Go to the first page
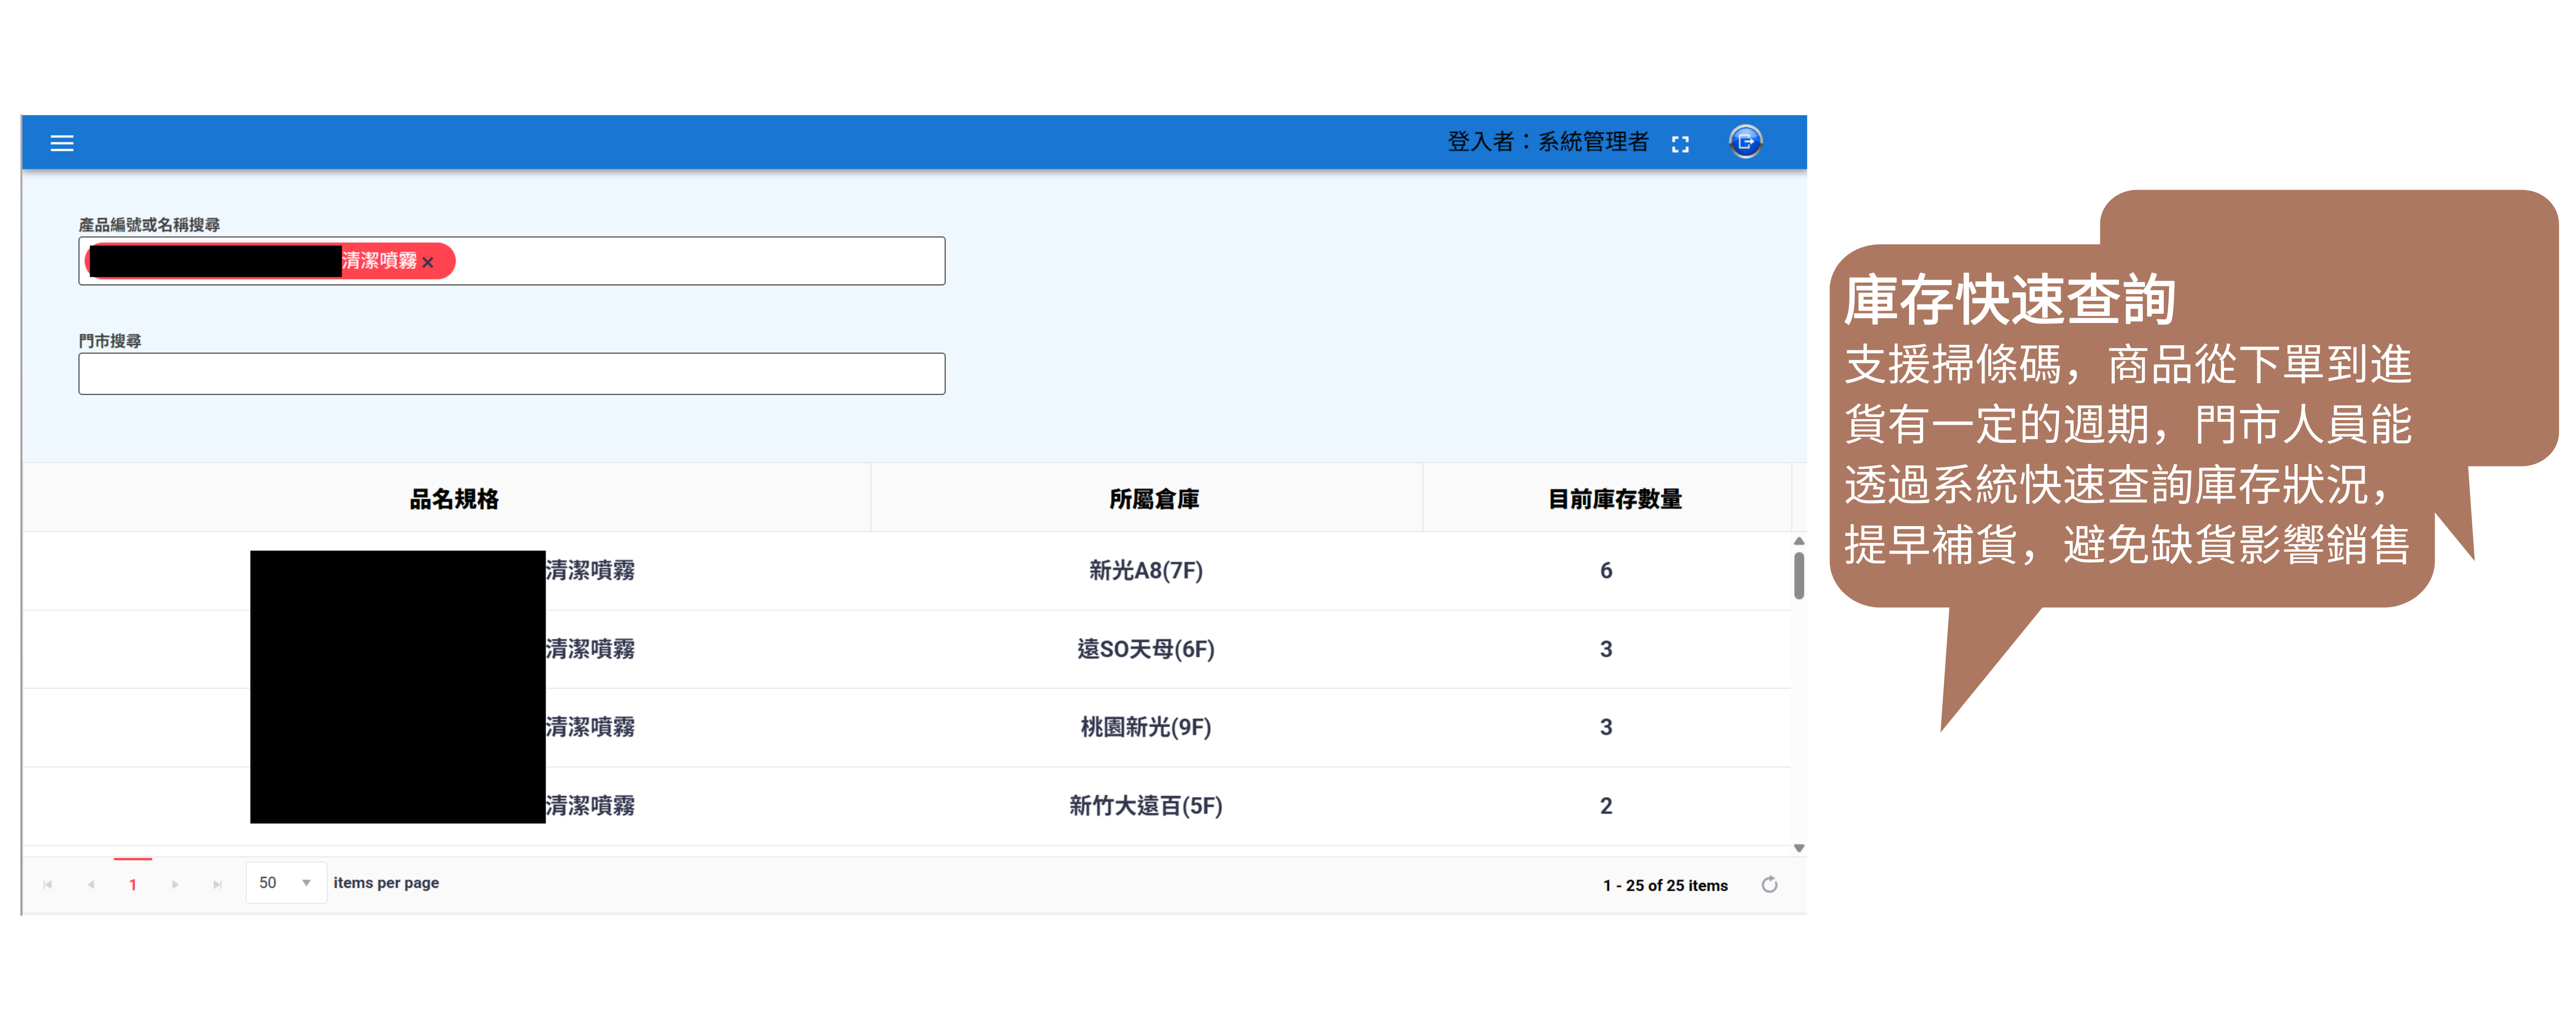The height and width of the screenshot is (1030, 2576). coord(48,884)
